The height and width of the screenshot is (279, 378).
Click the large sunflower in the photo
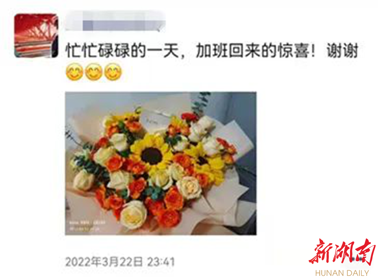click(152, 156)
